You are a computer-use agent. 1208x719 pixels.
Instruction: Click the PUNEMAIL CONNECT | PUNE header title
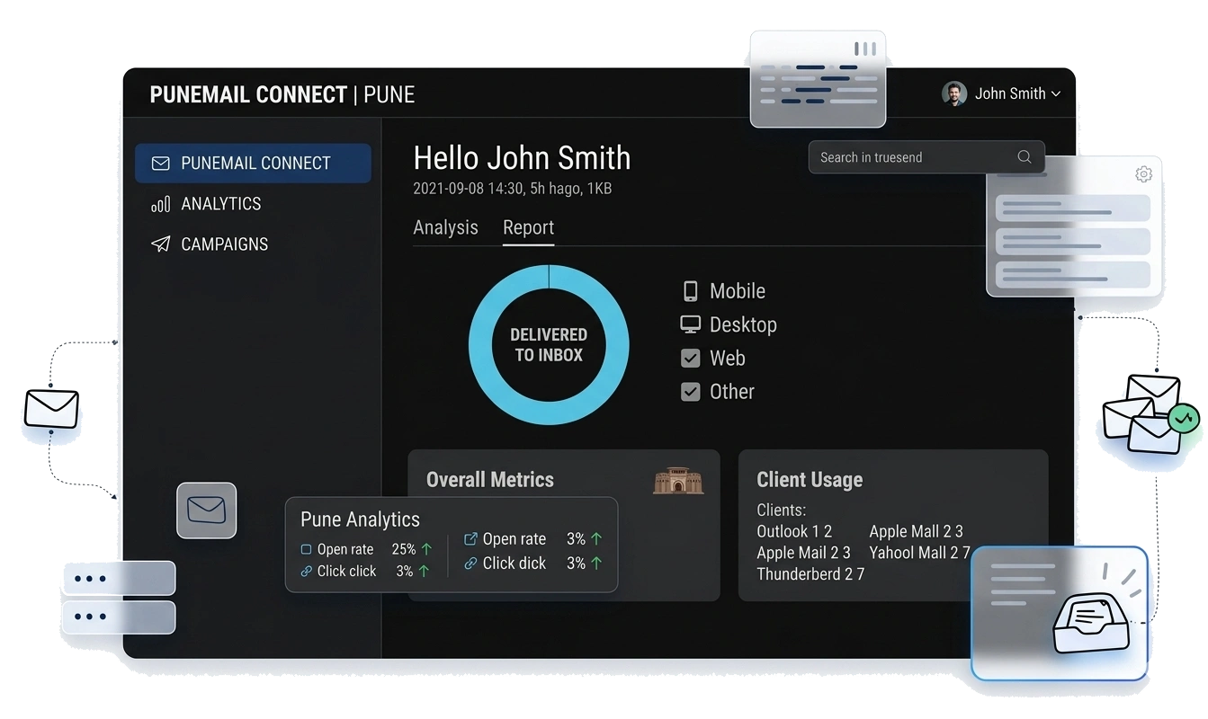point(282,94)
